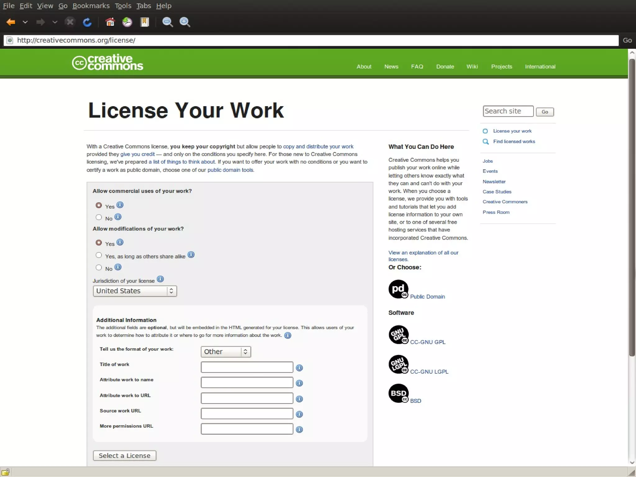This screenshot has width=636, height=477.
Task: Click the bookmarks icon in toolbar
Action: [145, 22]
